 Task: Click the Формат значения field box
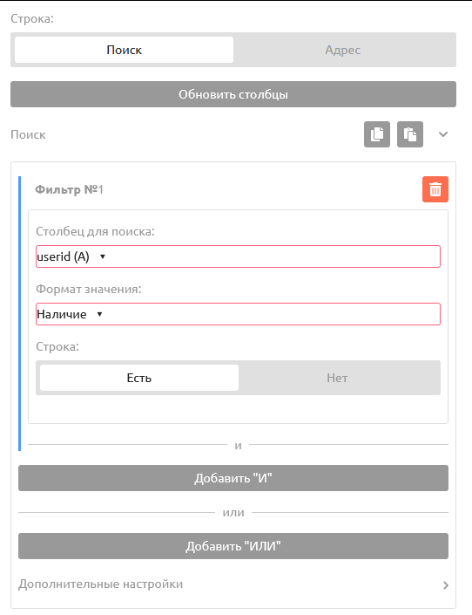pyautogui.click(x=238, y=314)
